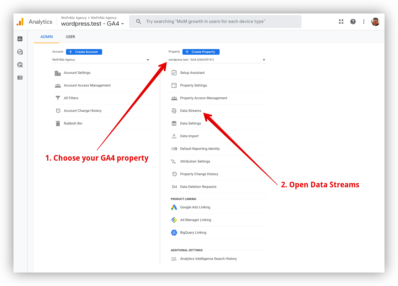Image resolution: width=398 pixels, height=286 pixels.
Task: Click the Data Deletion Requests Dd icon
Action: [x=174, y=187]
